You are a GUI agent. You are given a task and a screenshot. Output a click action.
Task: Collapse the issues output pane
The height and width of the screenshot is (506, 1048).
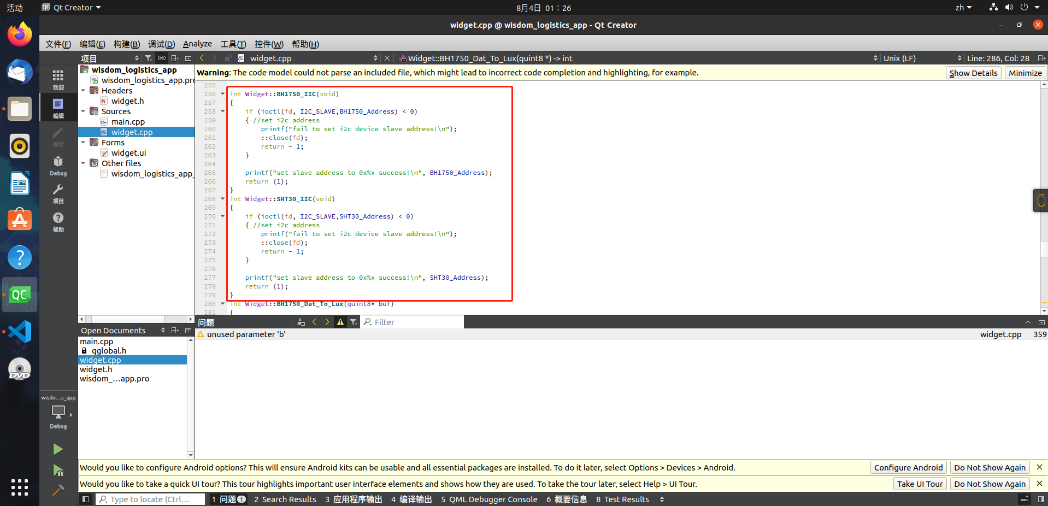tap(1028, 322)
